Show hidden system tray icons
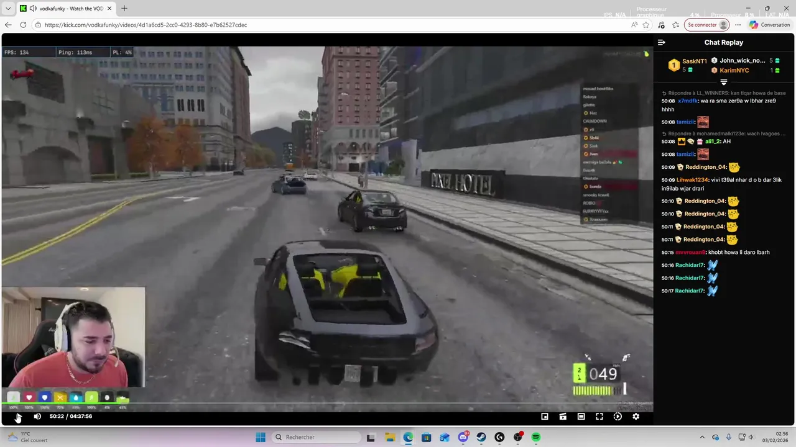Image resolution: width=796 pixels, height=447 pixels. point(703,437)
